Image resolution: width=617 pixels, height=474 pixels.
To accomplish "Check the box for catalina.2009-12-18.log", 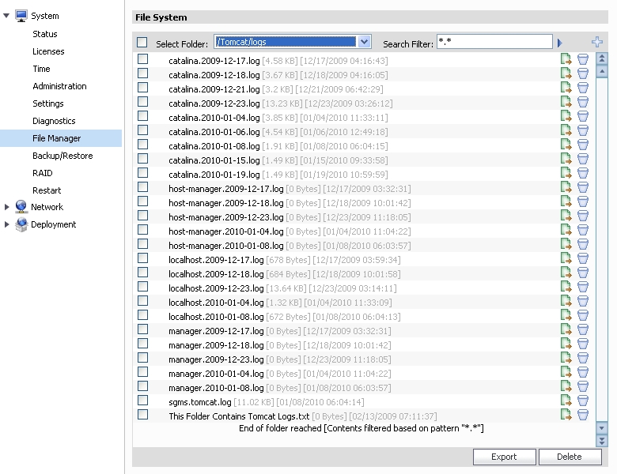I will 143,73.
